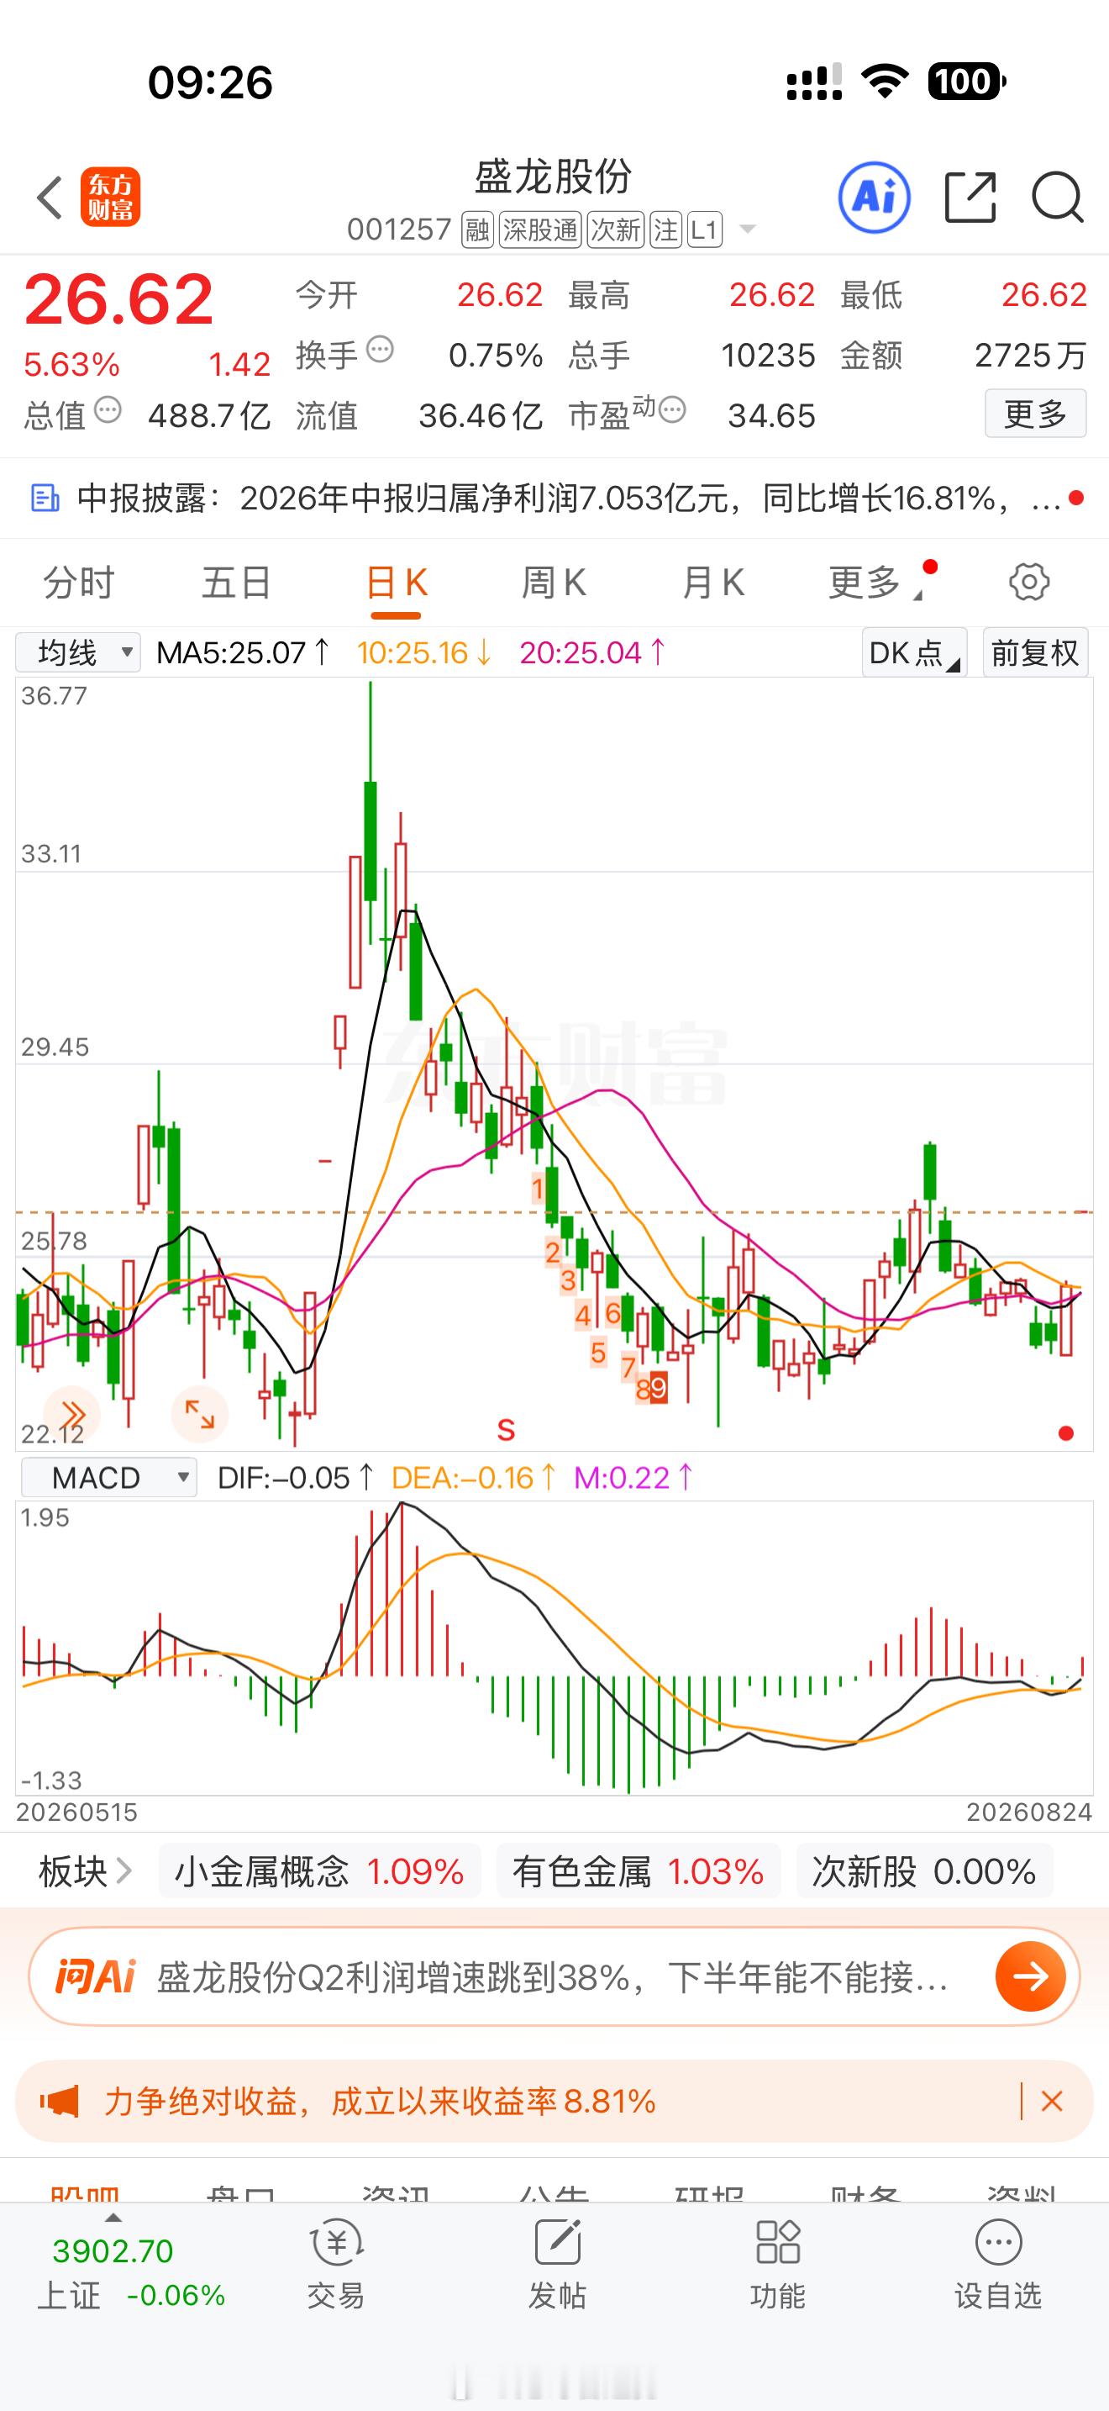
Task: Open the 东方财富 logo icon
Action: click(110, 198)
